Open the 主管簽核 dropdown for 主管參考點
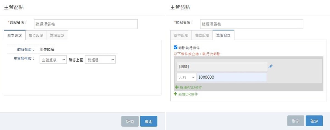This screenshot has height=130, width=330. pos(53,60)
